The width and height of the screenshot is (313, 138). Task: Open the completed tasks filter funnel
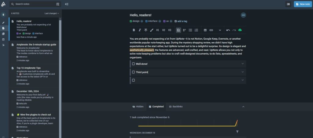237,132
